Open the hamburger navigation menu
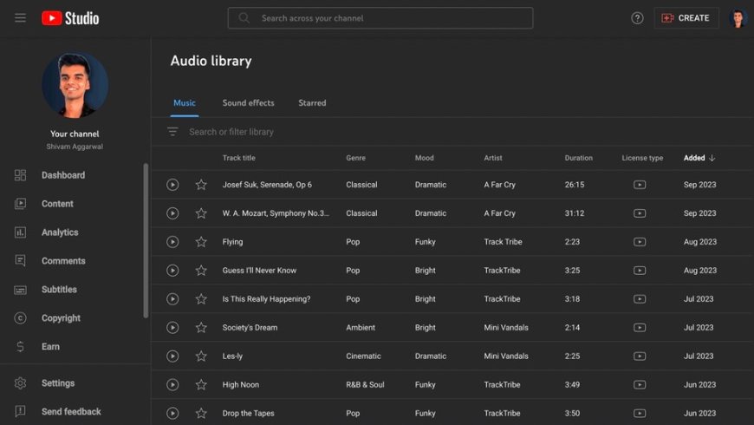This screenshot has height=425, width=754. tap(20, 18)
